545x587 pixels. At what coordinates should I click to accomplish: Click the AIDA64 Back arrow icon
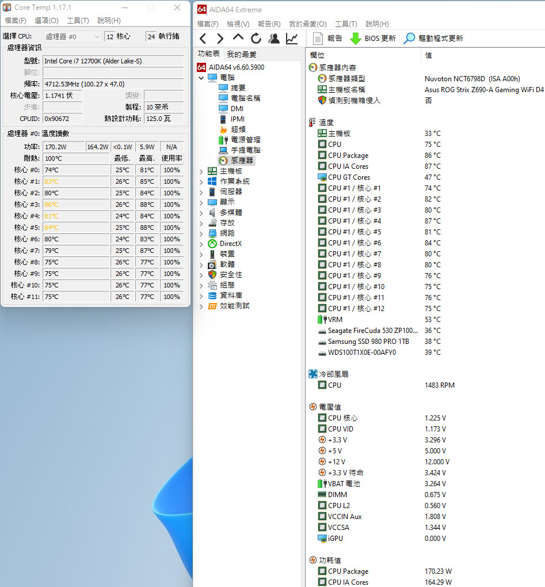pyautogui.click(x=203, y=39)
